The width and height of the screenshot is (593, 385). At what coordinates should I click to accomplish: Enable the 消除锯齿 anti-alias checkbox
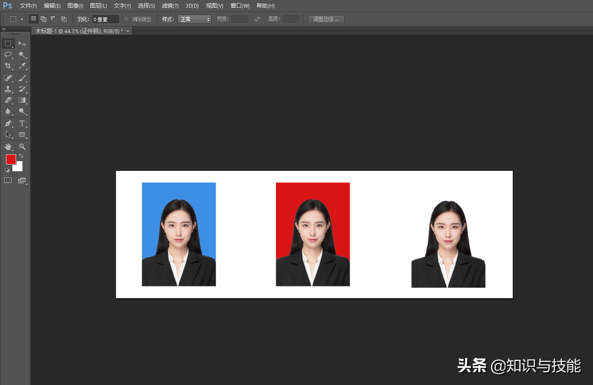[x=126, y=19]
